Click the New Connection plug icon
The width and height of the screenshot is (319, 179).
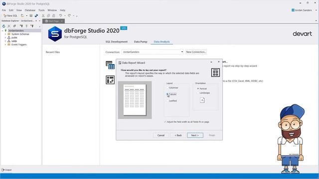(21, 26)
